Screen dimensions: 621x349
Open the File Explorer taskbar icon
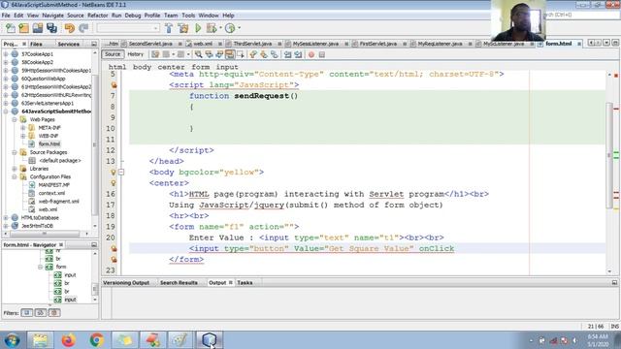[40, 340]
